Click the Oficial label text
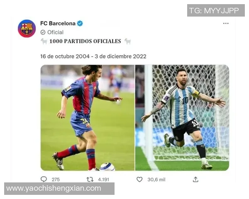The height and width of the screenshot is (199, 249). [55, 32]
